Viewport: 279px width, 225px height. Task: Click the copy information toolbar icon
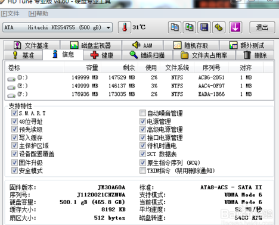pyautogui.click(x=175, y=27)
